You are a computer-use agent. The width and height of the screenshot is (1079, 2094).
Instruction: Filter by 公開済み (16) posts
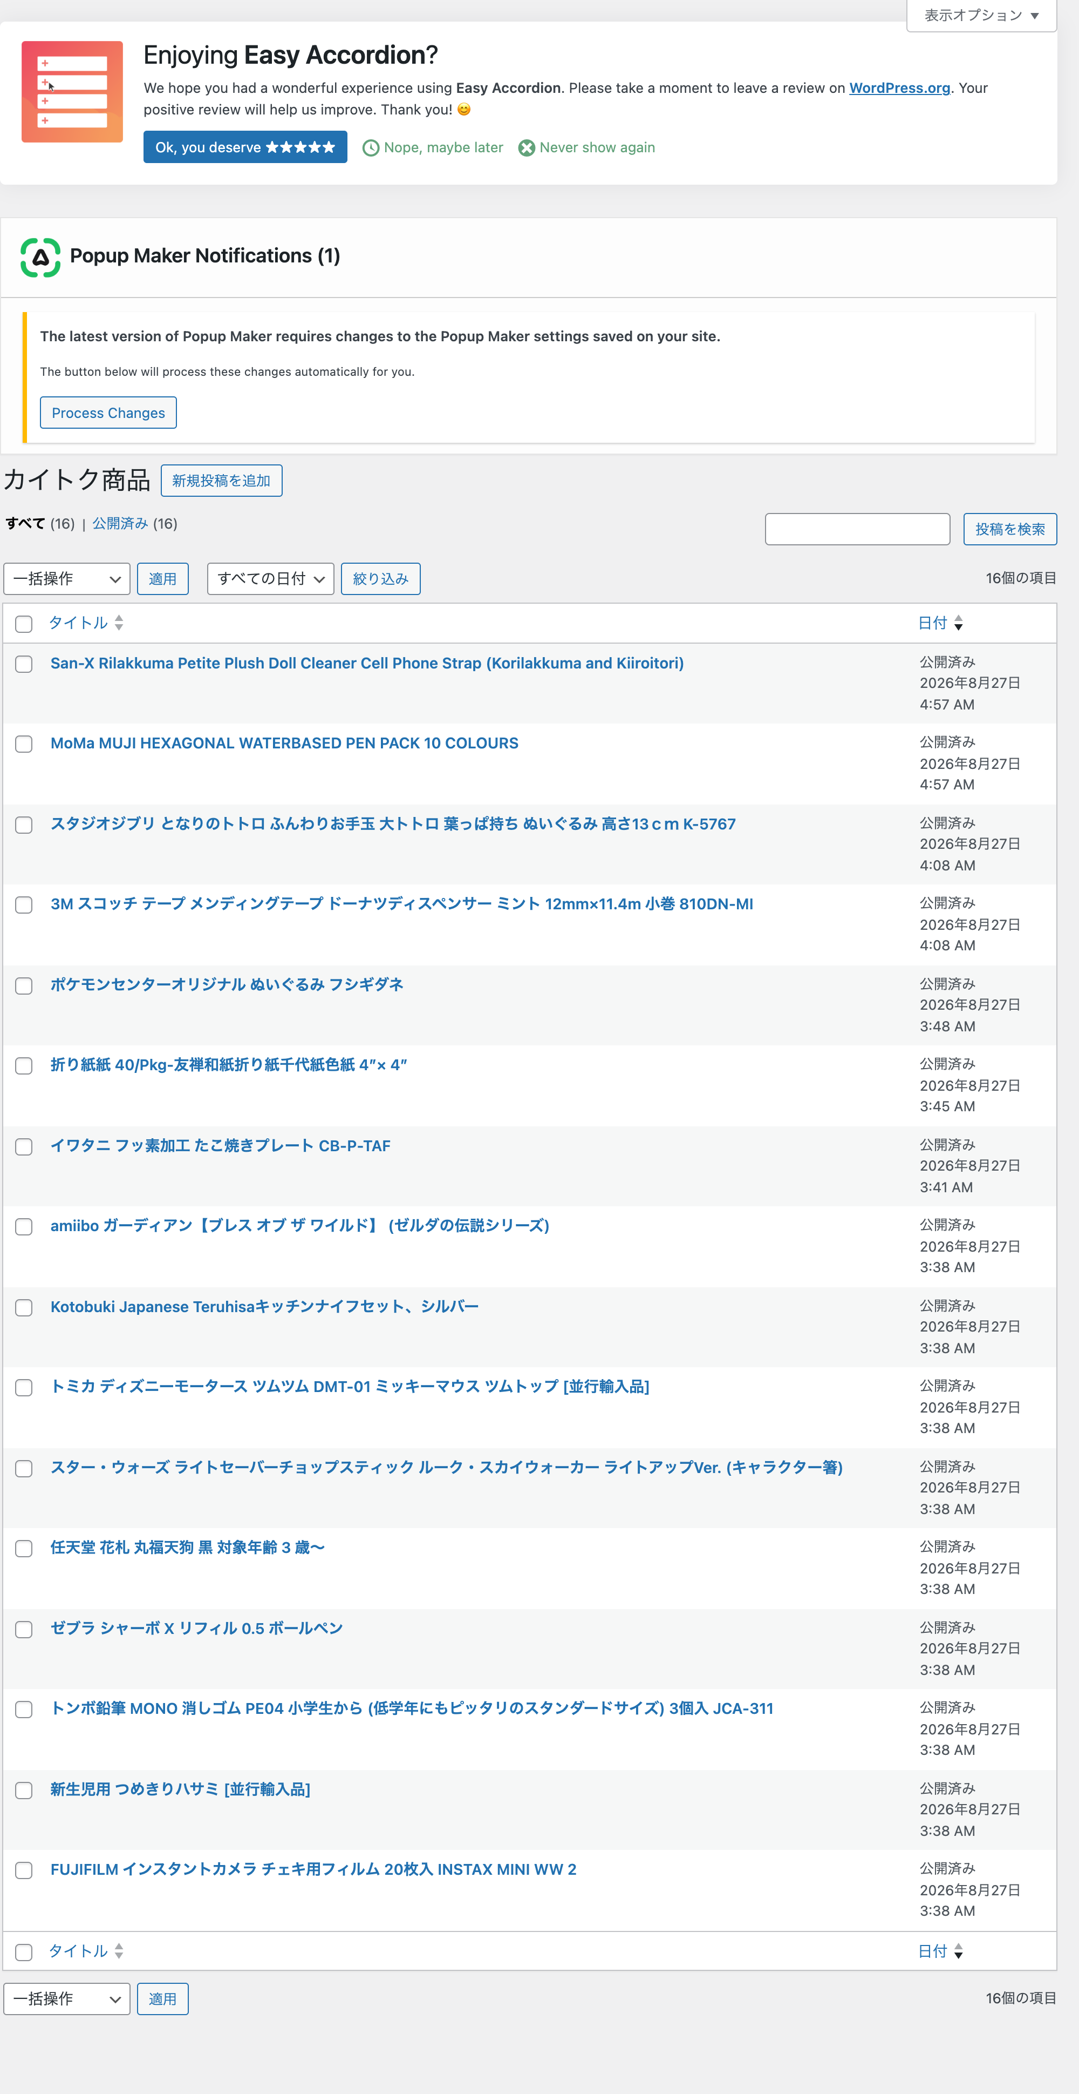(x=135, y=524)
